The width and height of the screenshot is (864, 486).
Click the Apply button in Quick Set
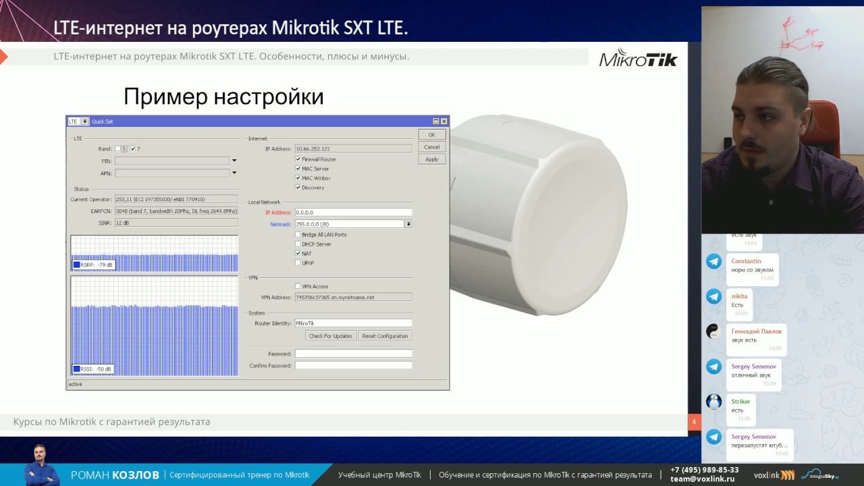(432, 159)
